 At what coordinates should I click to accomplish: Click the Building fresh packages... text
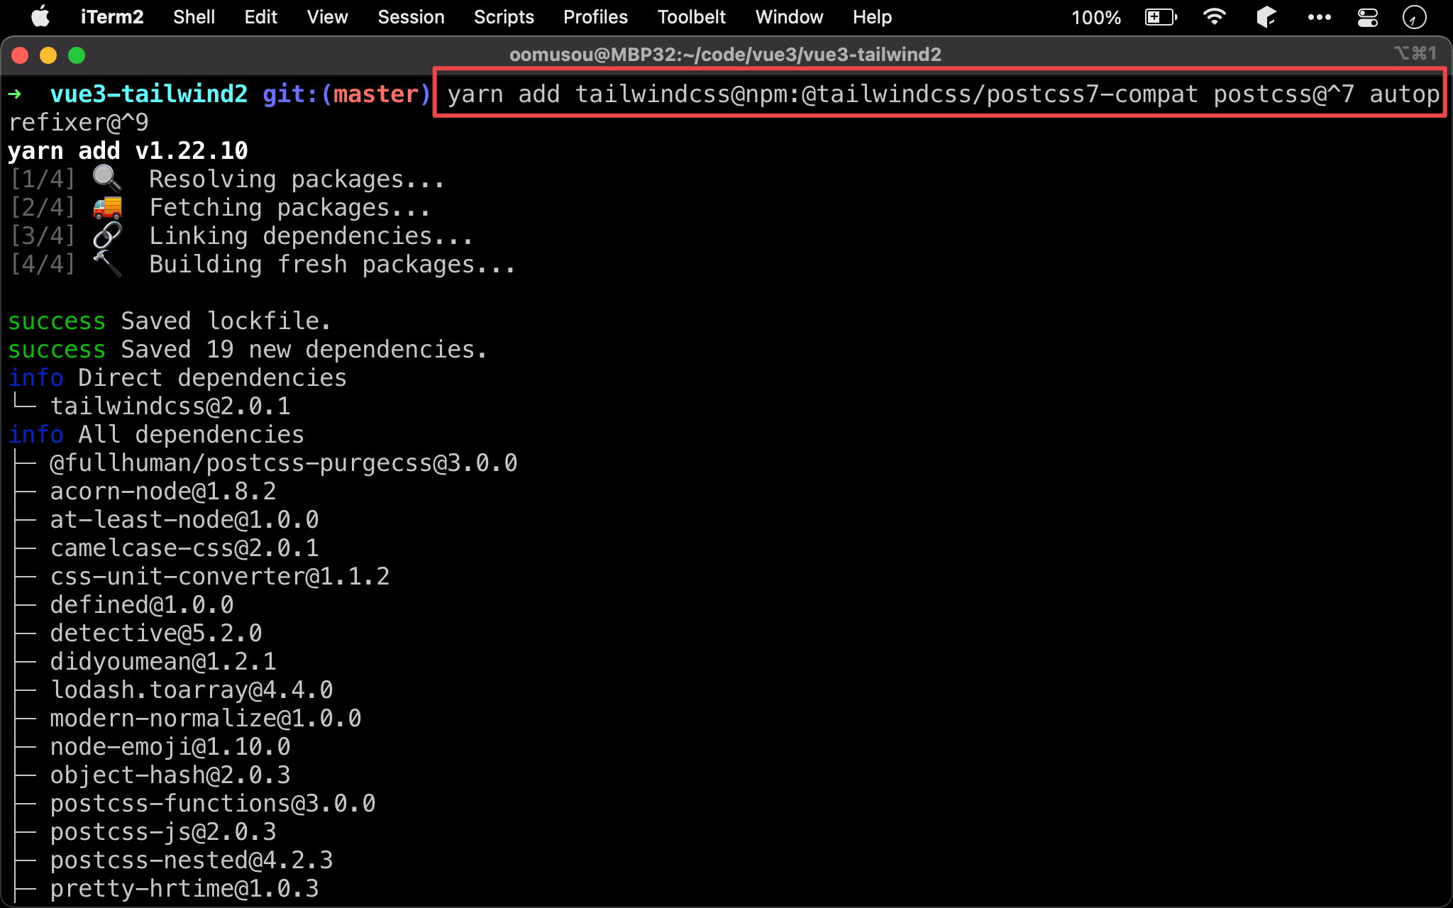[x=333, y=264]
